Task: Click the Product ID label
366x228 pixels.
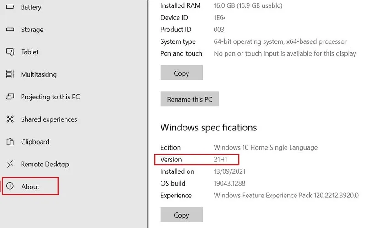Action: 176,30
